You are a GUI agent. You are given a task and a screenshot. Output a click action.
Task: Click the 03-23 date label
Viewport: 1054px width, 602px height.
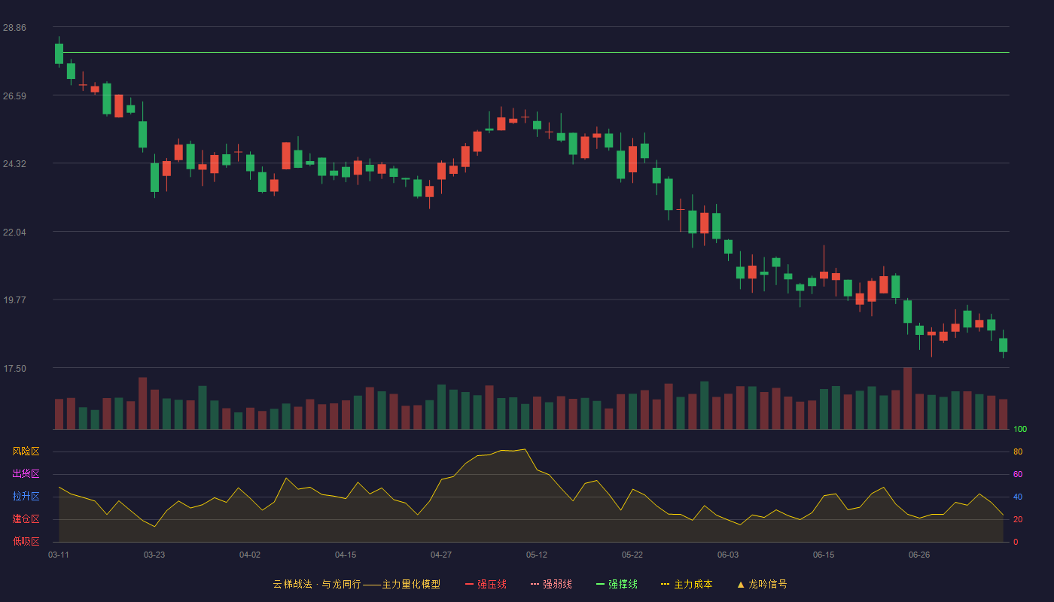(154, 555)
